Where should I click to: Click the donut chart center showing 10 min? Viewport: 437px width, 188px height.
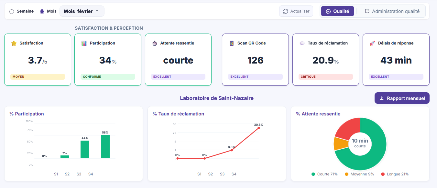(x=360, y=144)
